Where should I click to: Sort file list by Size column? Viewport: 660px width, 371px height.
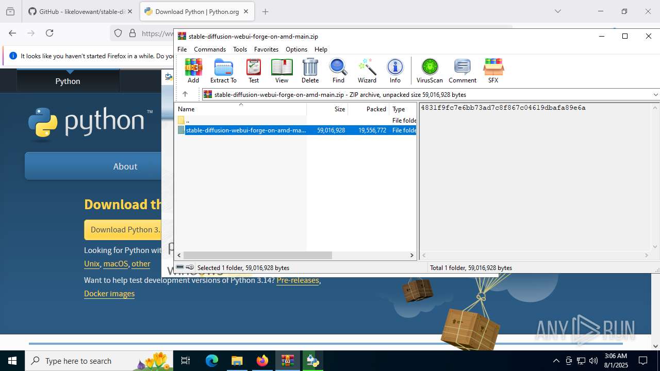327,109
